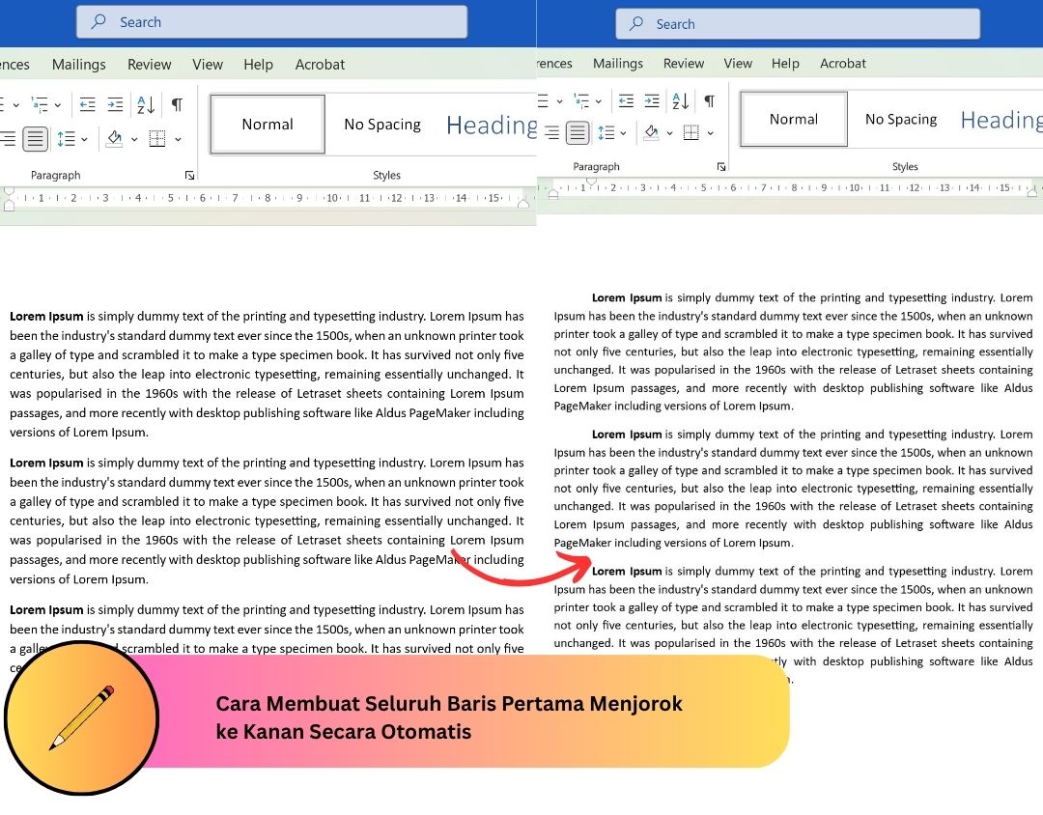This screenshot has width=1043, height=815.
Task: Expand the Shading color dropdown
Action: (134, 138)
